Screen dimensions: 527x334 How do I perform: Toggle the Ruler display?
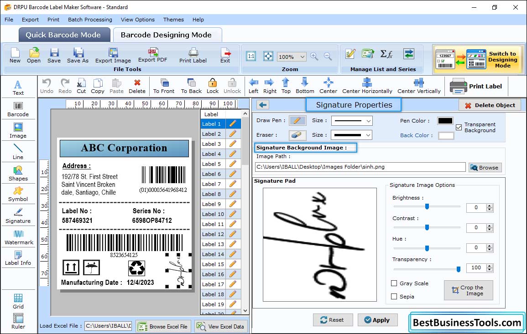tap(18, 321)
